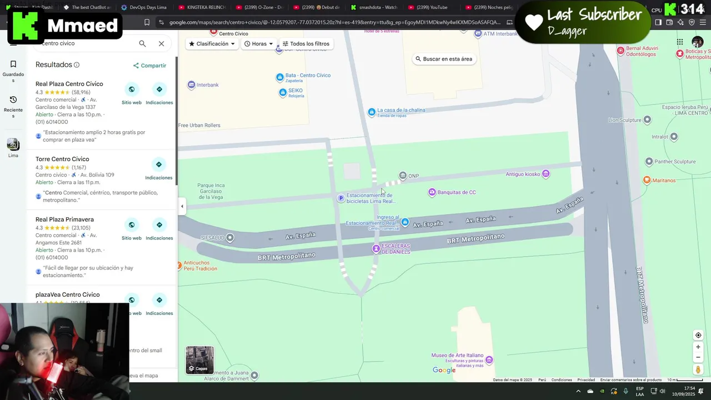This screenshot has height=400, width=711.
Task: Click the my location target button
Action: [x=698, y=335]
